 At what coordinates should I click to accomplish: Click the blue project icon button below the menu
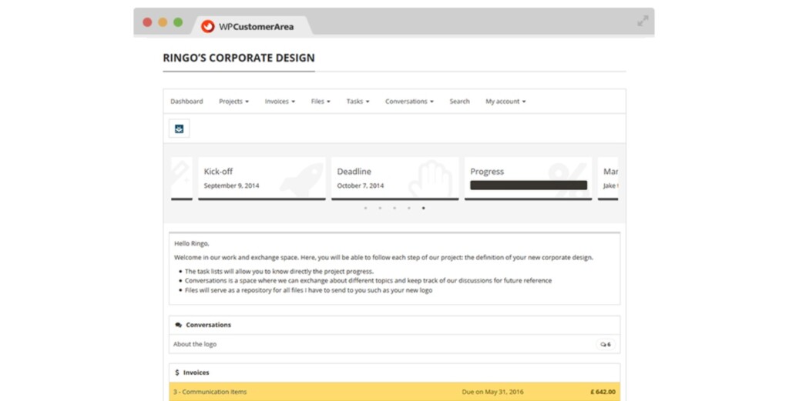[x=179, y=129]
